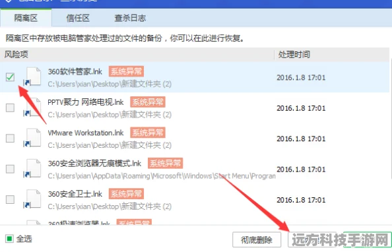Select the 360安全浏览器无痕模式.lnk file name
This screenshot has width=392, height=252.
pyautogui.click(x=94, y=163)
